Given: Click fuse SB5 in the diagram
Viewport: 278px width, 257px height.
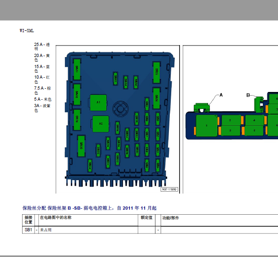Looking at the screenshot, I should pyautogui.click(x=147, y=104).
